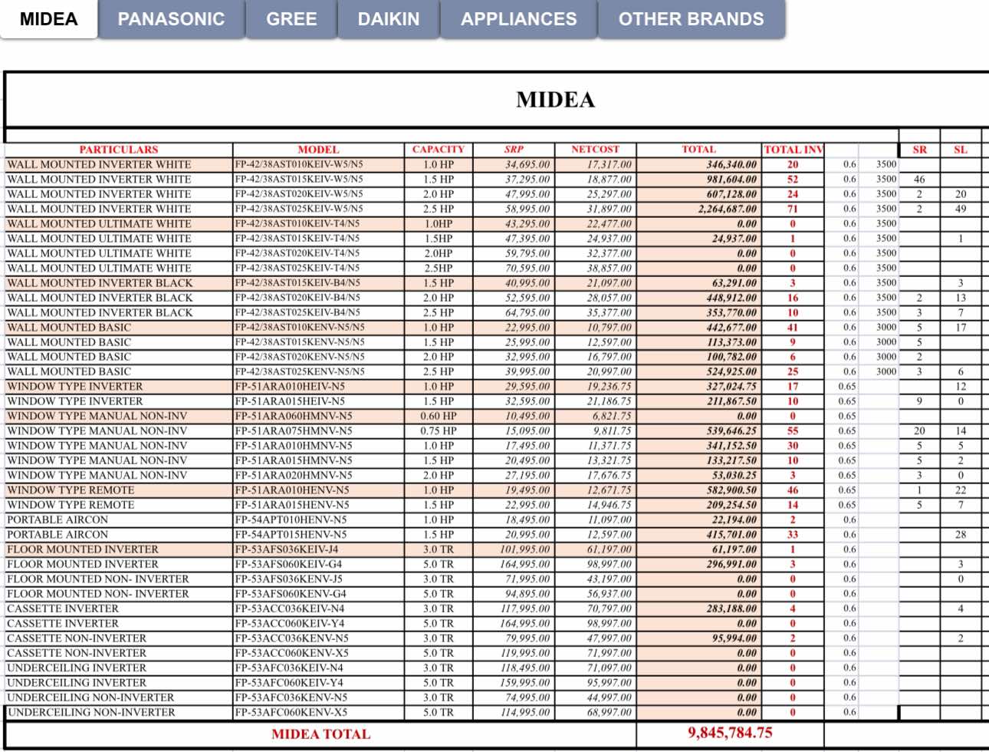Screen dimensions: 989x752
Task: Click model cell FP-53ACC060KENV-X5
Action: pyautogui.click(x=318, y=653)
